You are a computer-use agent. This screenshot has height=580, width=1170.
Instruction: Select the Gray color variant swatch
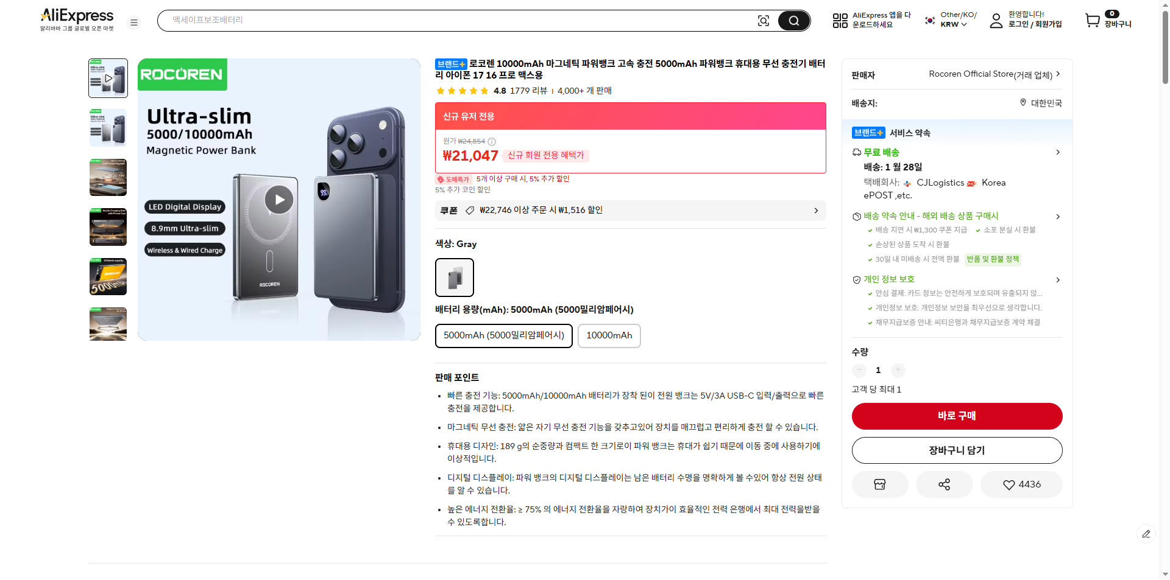(454, 277)
